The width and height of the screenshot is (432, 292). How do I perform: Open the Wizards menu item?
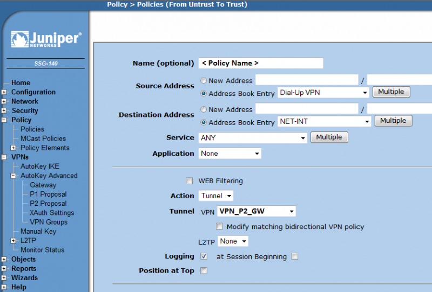(24, 278)
